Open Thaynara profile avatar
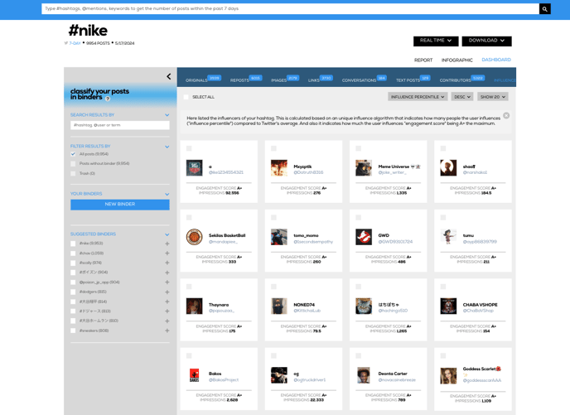This screenshot has width=570, height=415. [x=194, y=306]
